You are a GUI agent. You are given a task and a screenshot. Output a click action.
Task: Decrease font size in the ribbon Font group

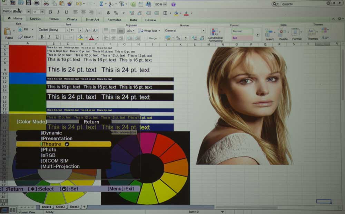[x=95, y=30]
